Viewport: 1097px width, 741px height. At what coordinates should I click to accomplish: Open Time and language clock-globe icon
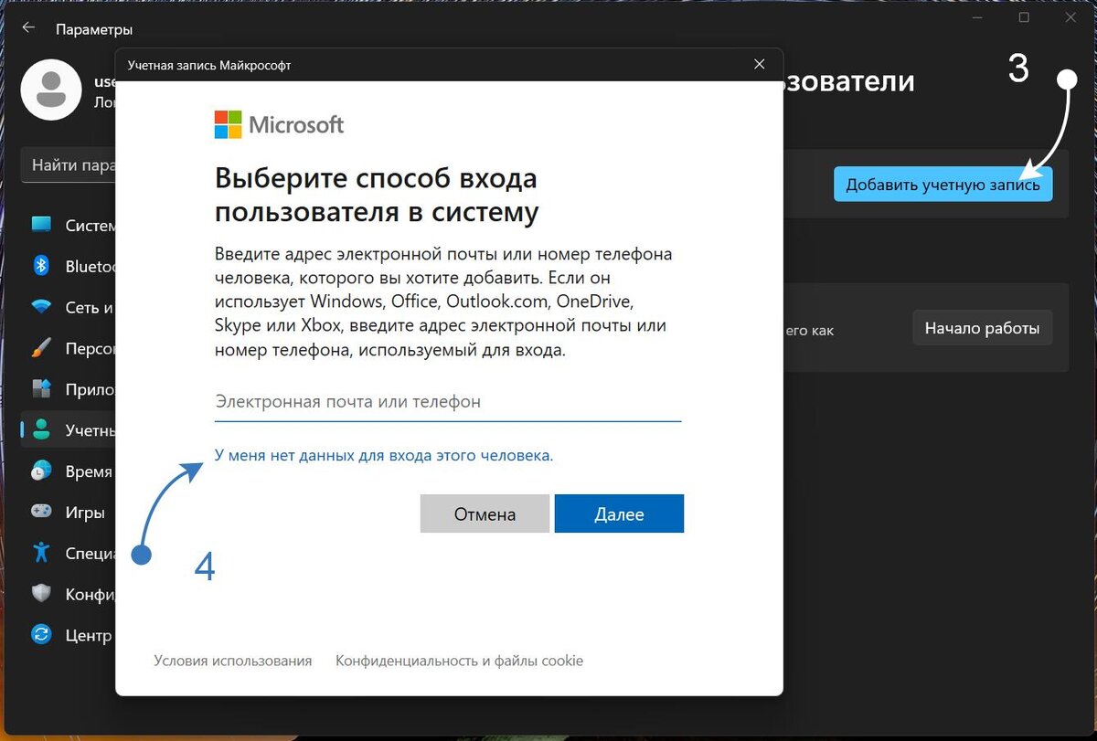click(42, 471)
